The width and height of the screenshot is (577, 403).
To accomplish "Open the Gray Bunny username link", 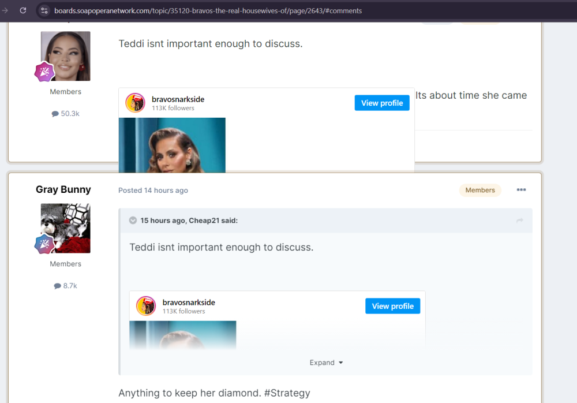I will click(63, 189).
